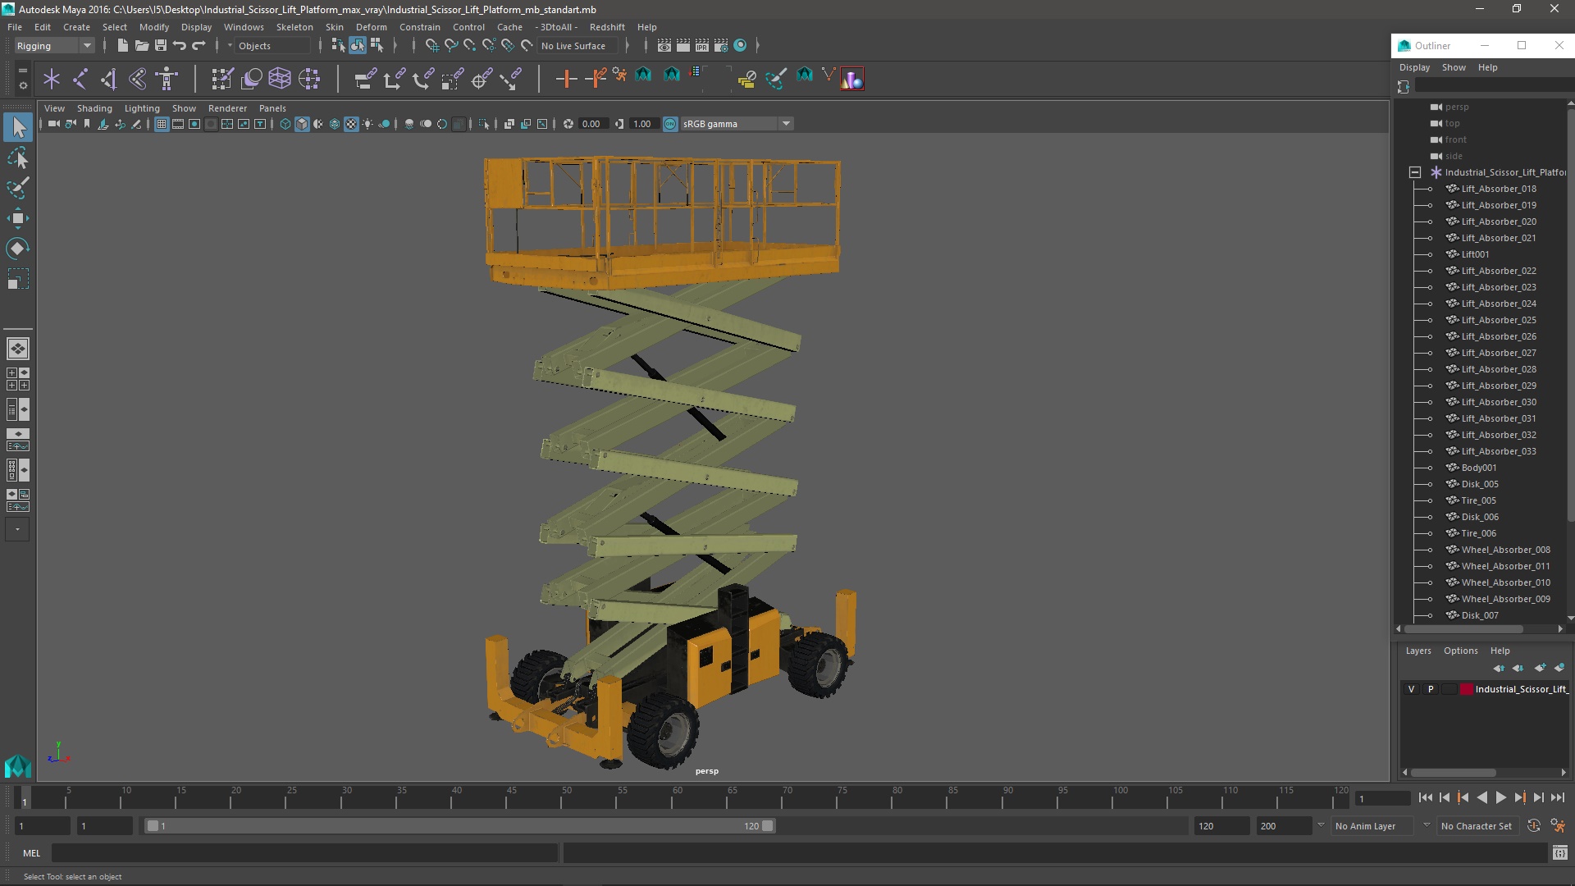Screen dimensions: 1575x886
Task: Open the Outliner Display menu
Action: 1414,67
